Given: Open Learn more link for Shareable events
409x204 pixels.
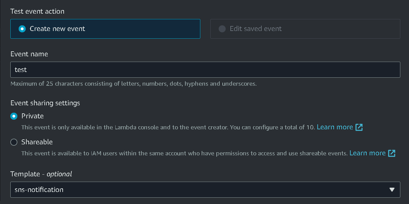Looking at the screenshot, I should click(367, 153).
